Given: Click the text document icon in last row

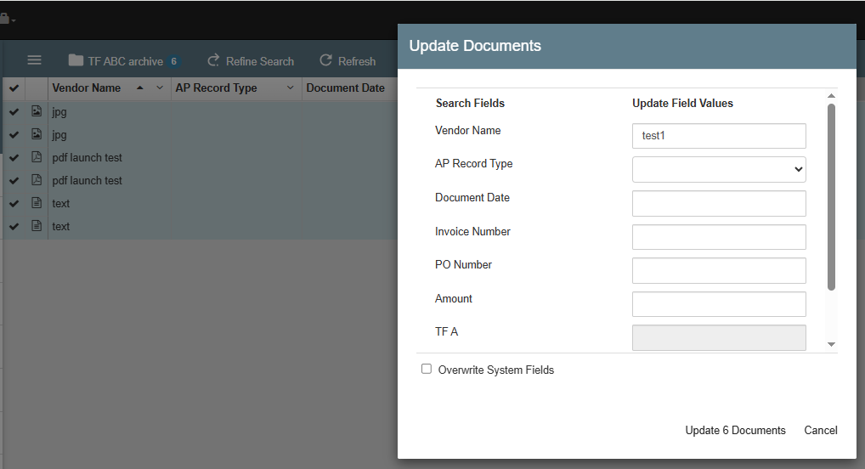Looking at the screenshot, I should 37,226.
